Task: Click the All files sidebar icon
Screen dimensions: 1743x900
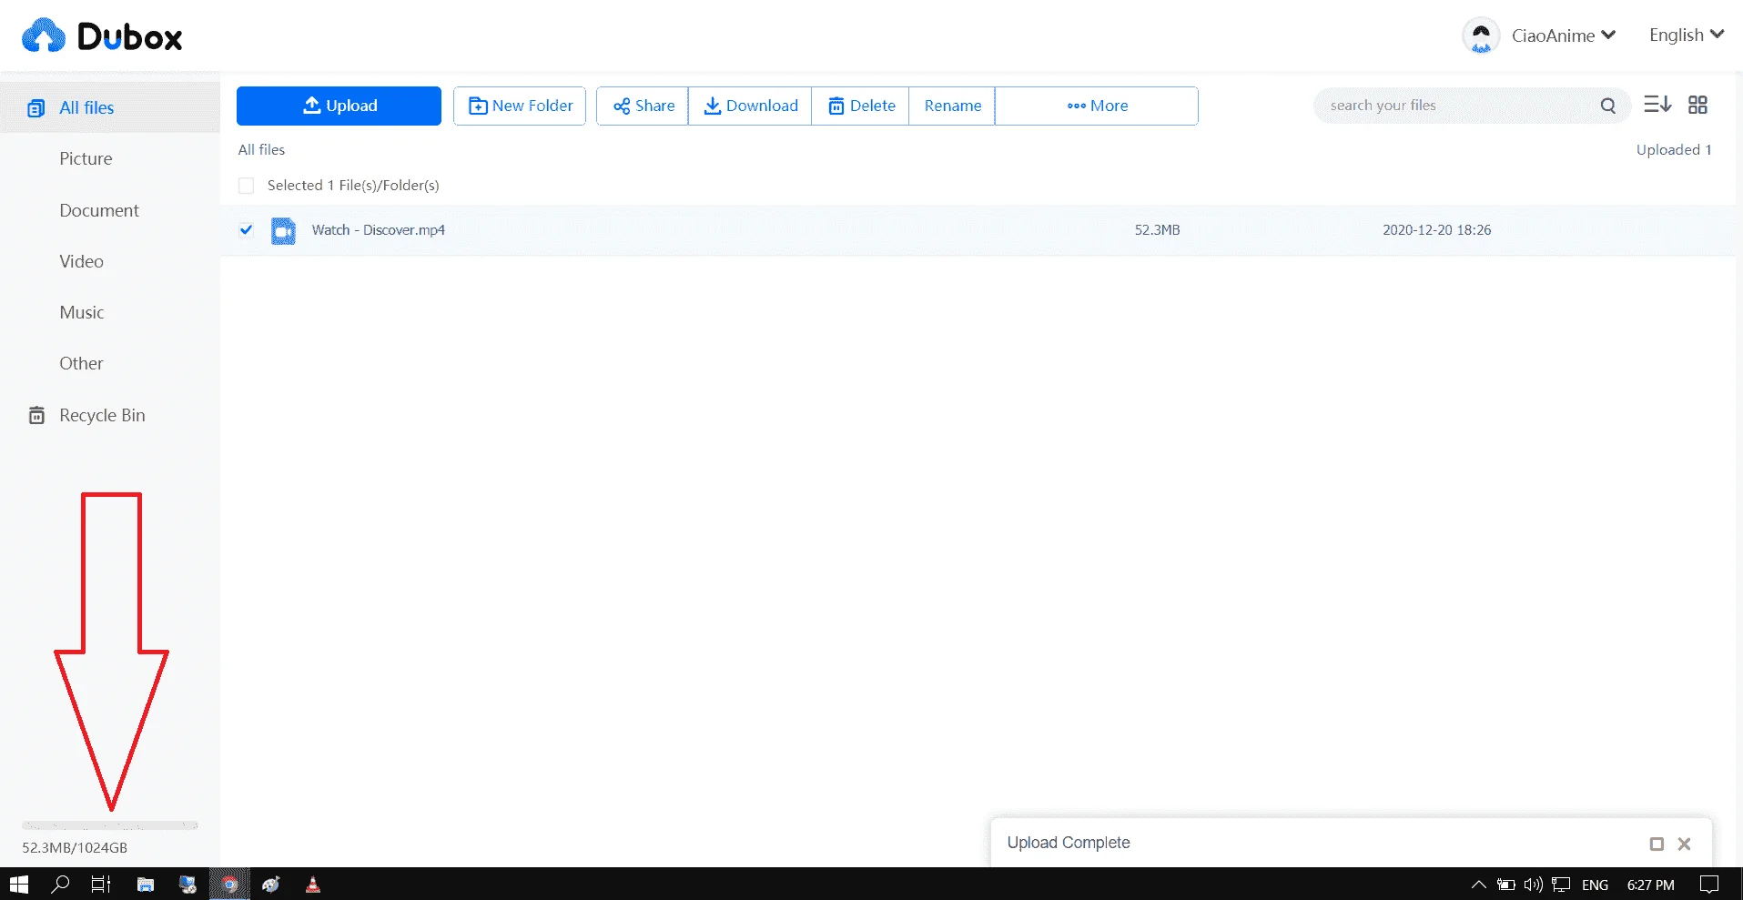Action: (35, 108)
